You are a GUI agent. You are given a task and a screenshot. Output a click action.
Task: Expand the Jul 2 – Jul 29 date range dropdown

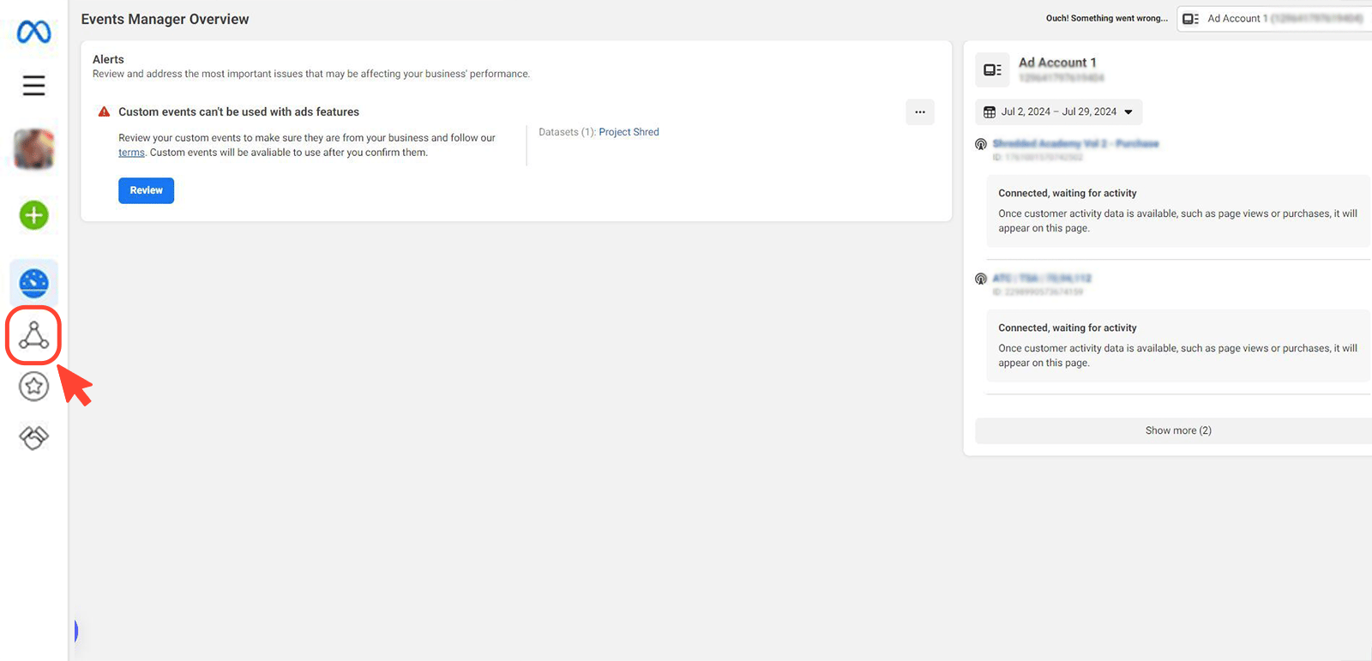point(1058,112)
